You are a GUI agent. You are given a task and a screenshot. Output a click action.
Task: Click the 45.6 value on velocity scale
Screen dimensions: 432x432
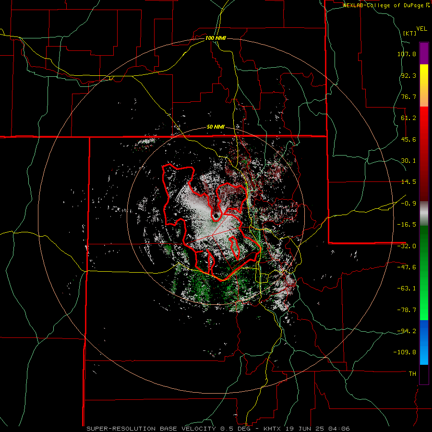tap(408, 139)
